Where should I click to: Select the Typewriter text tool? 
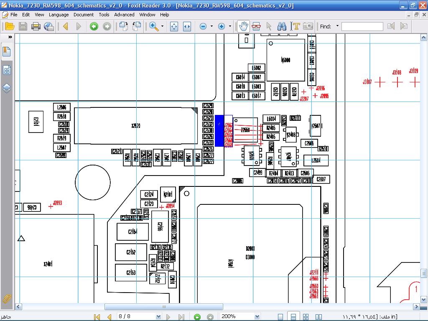point(295,26)
